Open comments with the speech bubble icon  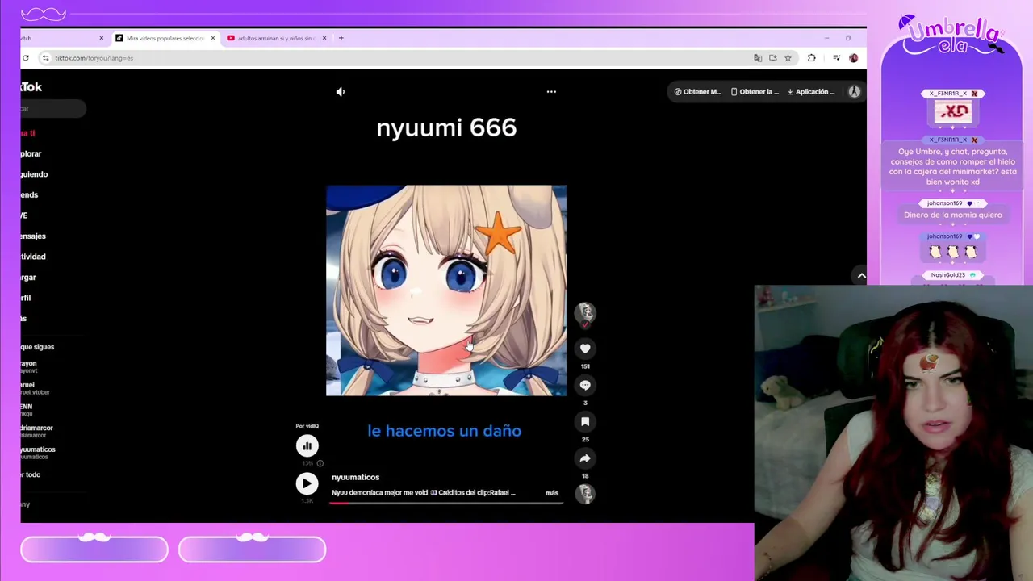point(585,385)
